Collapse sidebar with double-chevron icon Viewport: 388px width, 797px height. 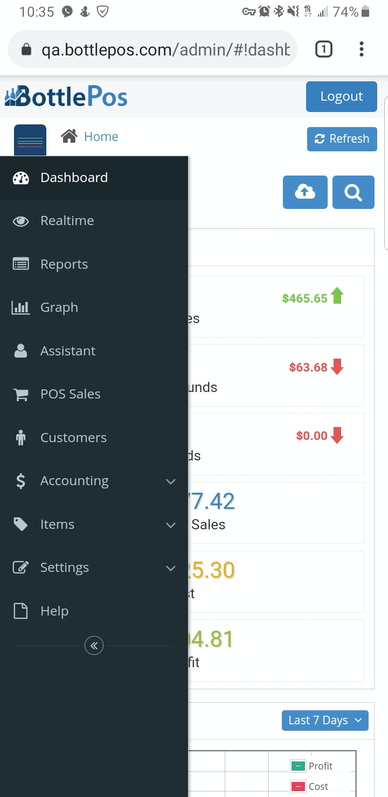click(x=94, y=645)
